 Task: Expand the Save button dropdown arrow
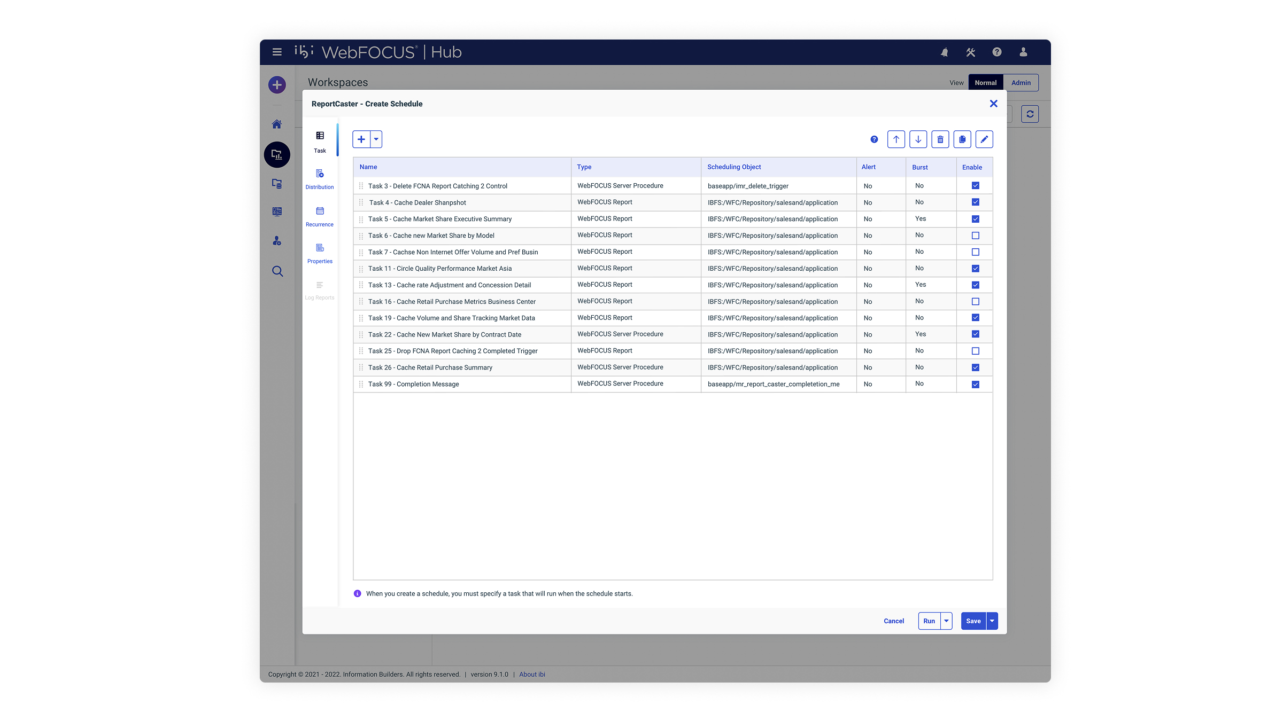pos(992,621)
